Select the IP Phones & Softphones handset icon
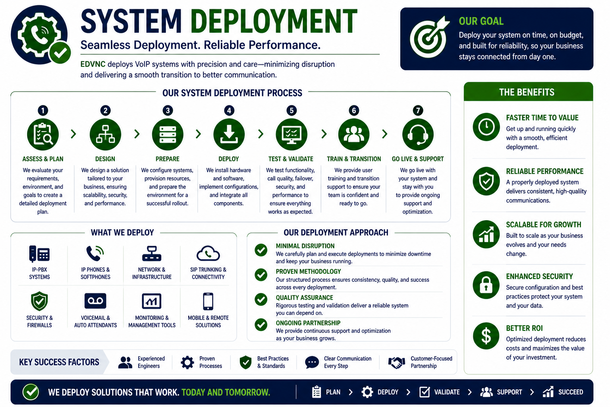 [95, 253]
